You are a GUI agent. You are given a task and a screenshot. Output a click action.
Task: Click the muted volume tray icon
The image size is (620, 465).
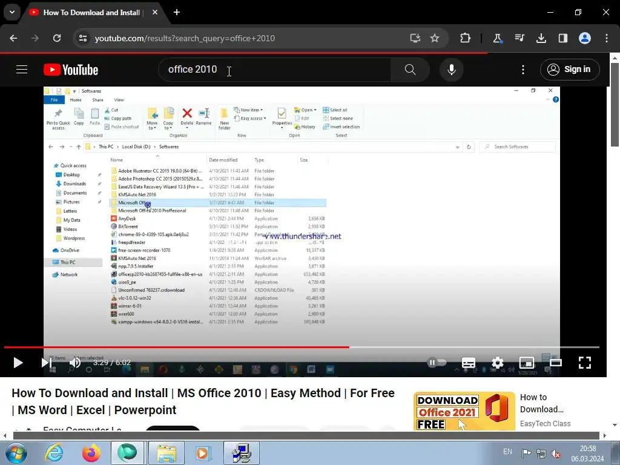point(556,453)
